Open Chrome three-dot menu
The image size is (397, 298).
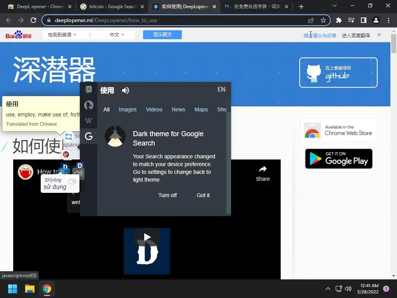tap(388, 20)
